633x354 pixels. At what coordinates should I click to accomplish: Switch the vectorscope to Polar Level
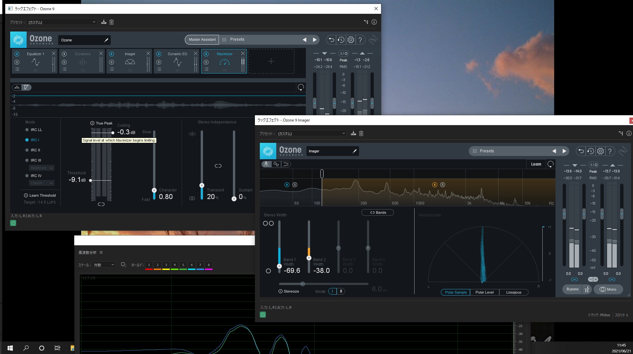click(485, 292)
